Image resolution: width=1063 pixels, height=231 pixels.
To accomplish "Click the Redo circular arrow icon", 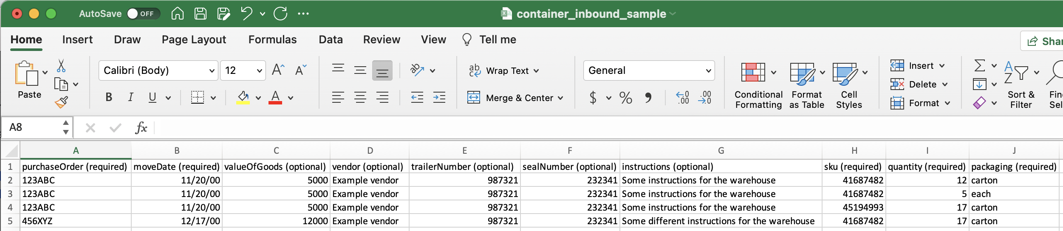I will [x=280, y=14].
